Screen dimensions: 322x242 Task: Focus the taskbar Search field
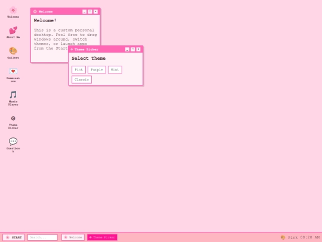[x=42, y=237]
